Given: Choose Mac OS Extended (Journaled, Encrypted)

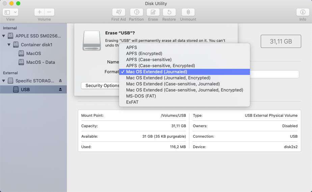Looking at the screenshot, I should pos(185,78).
